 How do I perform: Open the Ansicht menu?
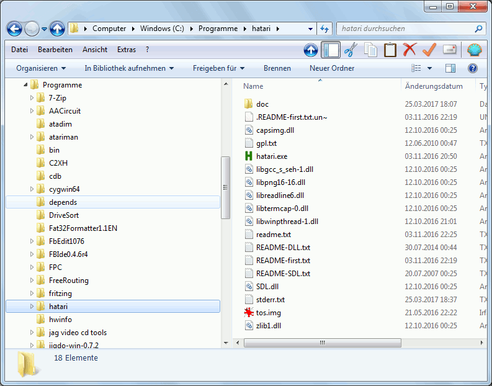(95, 50)
